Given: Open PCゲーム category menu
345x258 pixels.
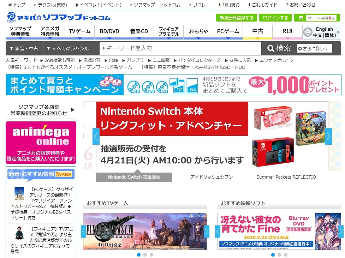Looking at the screenshot, I should (228, 31).
